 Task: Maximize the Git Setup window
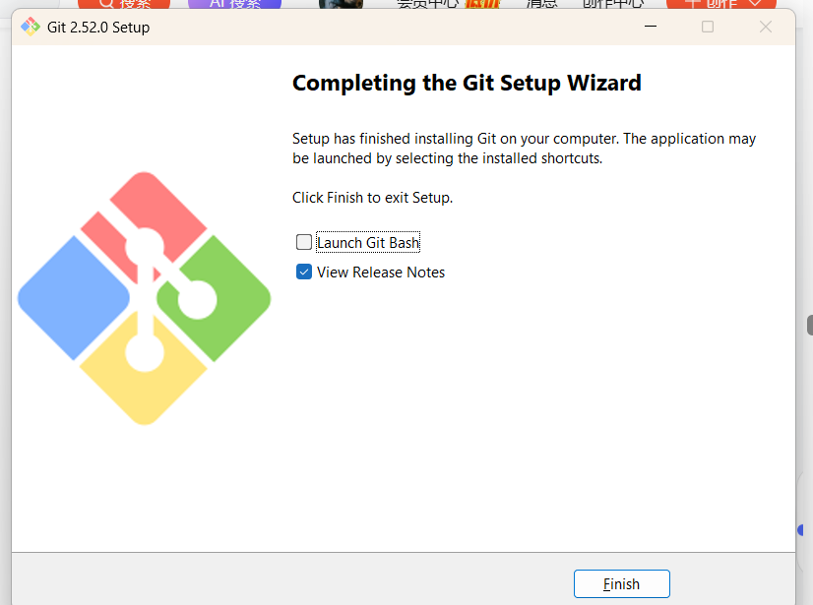coord(708,27)
